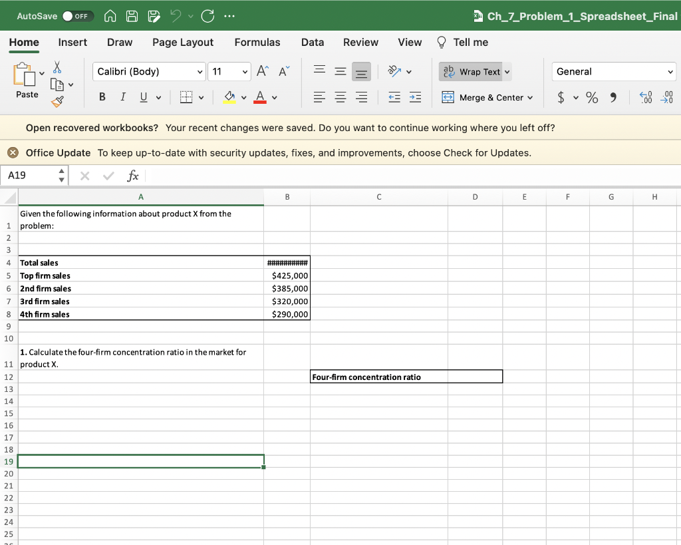The image size is (681, 545).
Task: Align text right
Action: [x=361, y=97]
